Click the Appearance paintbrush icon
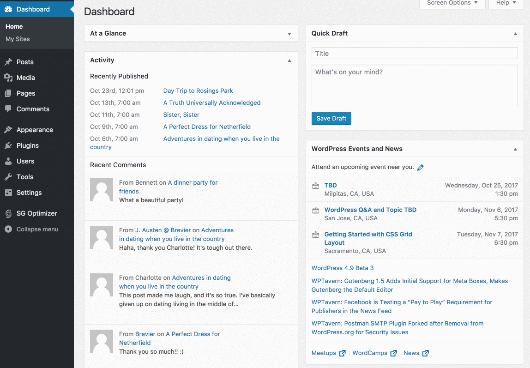The image size is (530, 368). click(x=8, y=130)
